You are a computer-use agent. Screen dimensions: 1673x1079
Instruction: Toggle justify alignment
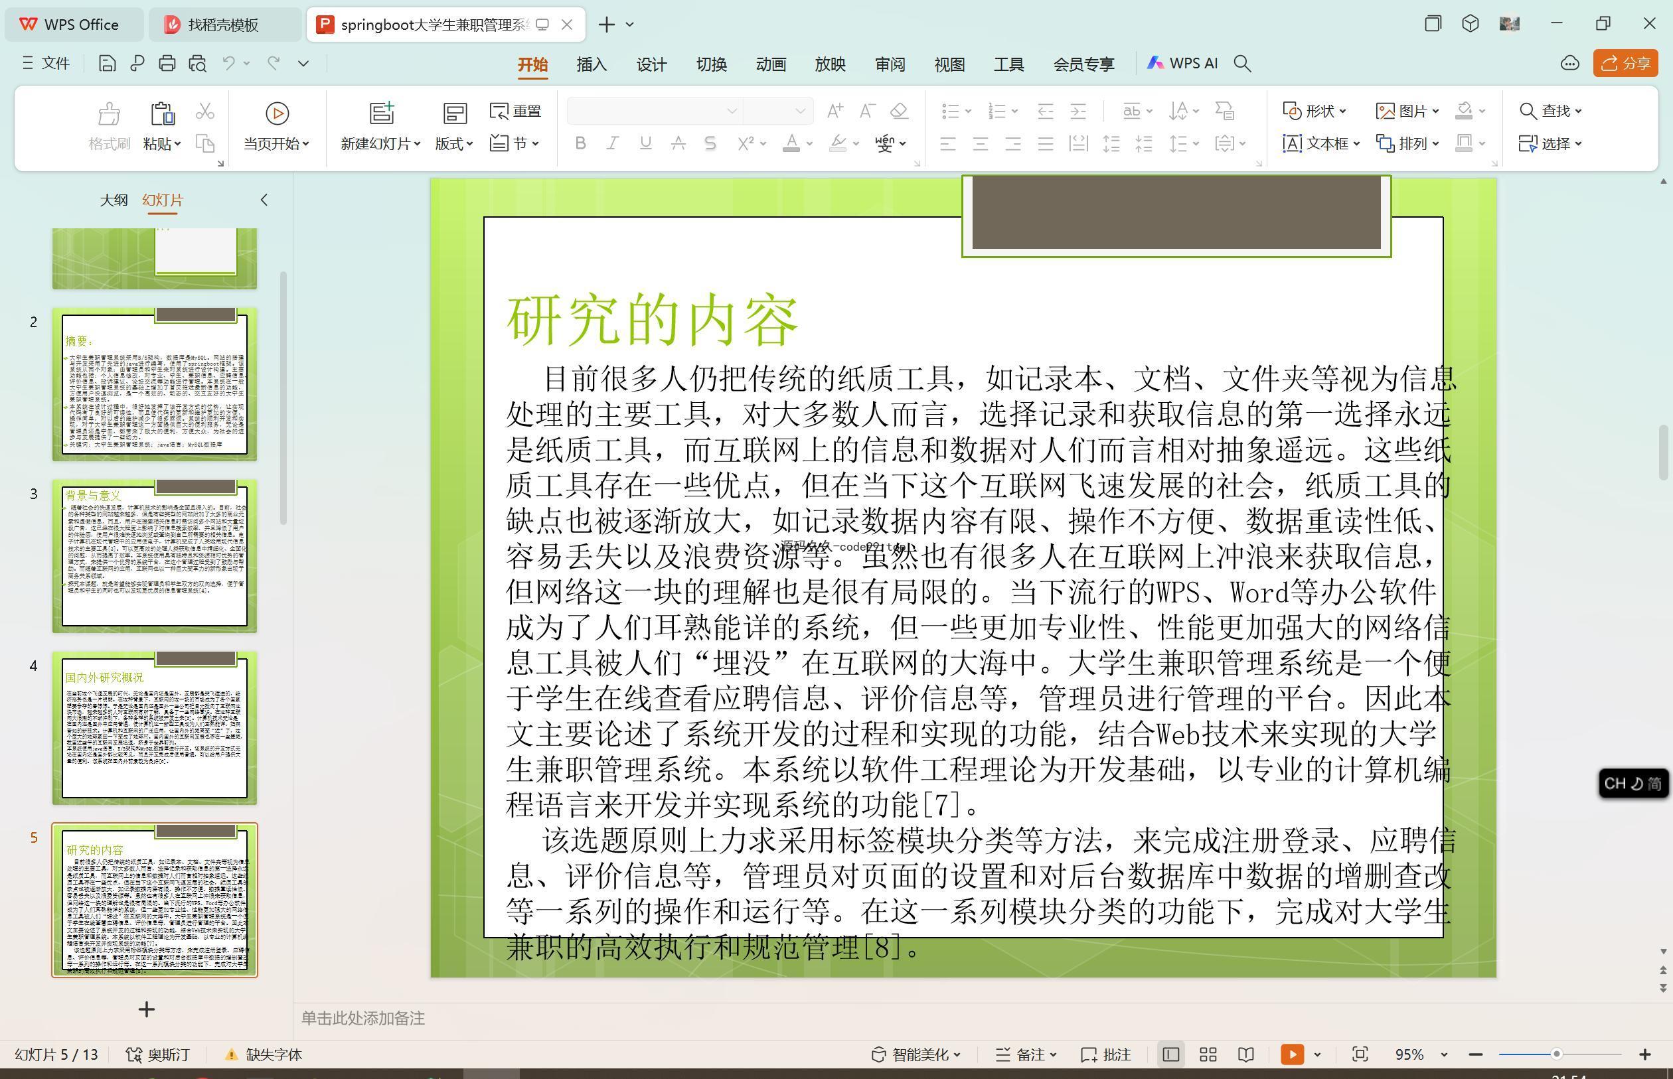[x=1046, y=145]
